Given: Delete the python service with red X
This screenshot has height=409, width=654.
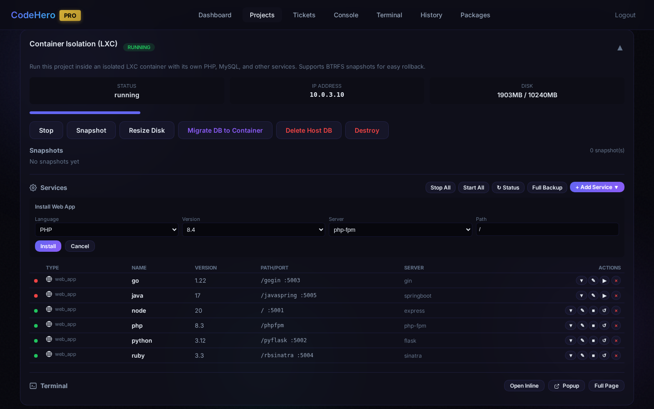Looking at the screenshot, I should point(616,341).
